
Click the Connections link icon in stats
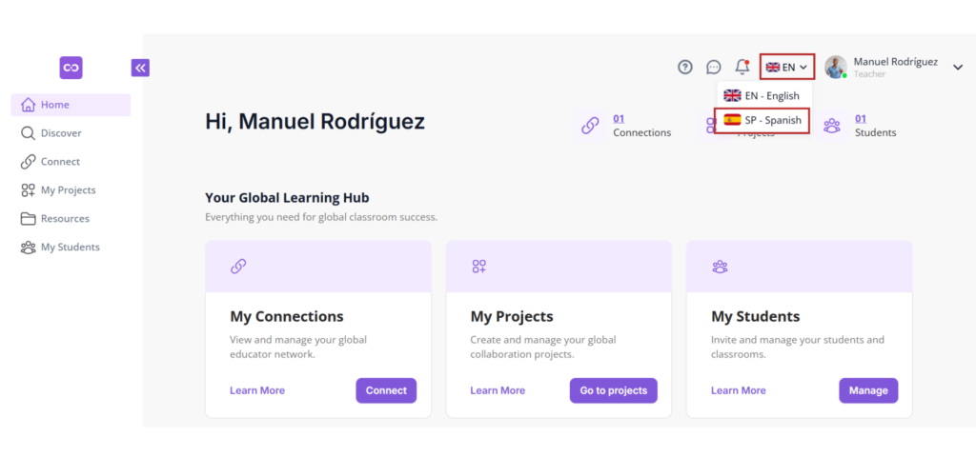pos(589,126)
